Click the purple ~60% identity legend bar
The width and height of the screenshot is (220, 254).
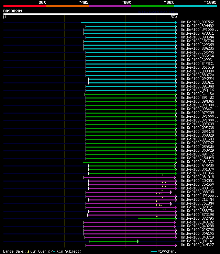click(x=110, y=6)
